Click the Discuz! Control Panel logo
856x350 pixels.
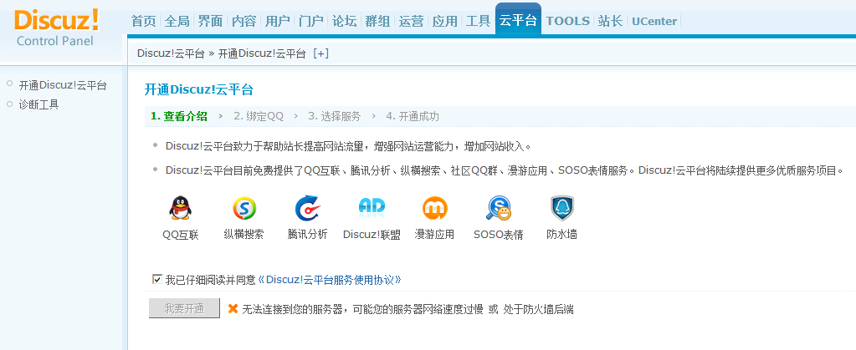tap(57, 28)
